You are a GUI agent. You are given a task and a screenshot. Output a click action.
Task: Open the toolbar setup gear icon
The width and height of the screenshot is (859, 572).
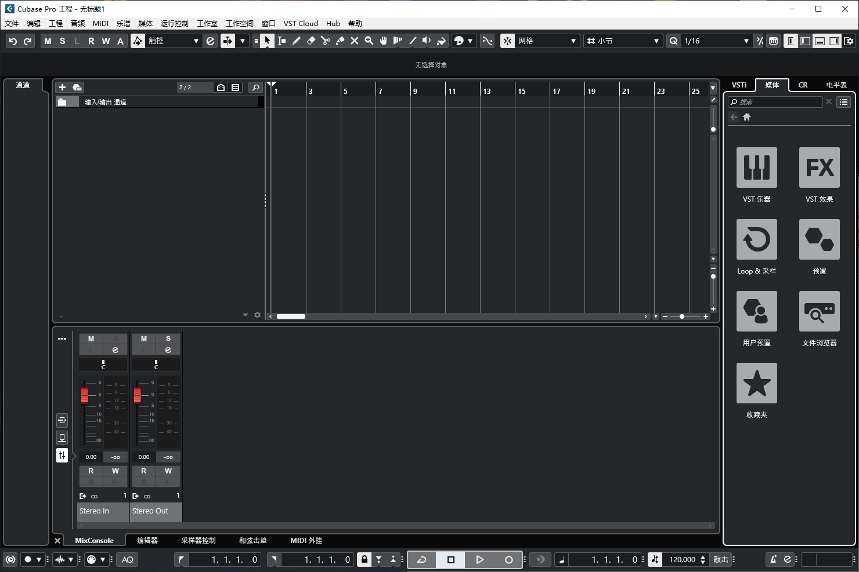(849, 41)
